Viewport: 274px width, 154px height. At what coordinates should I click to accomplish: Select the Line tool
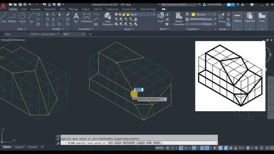point(3,17)
